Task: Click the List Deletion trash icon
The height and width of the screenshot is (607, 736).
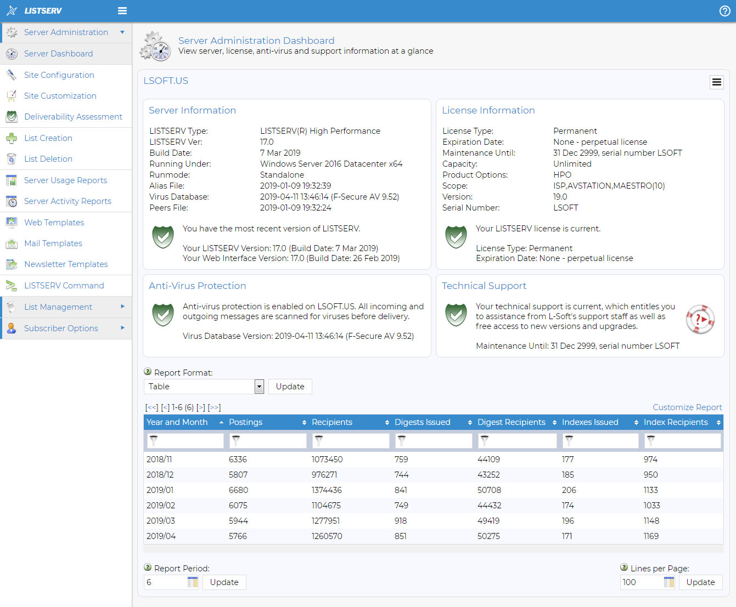Action: coord(12,159)
